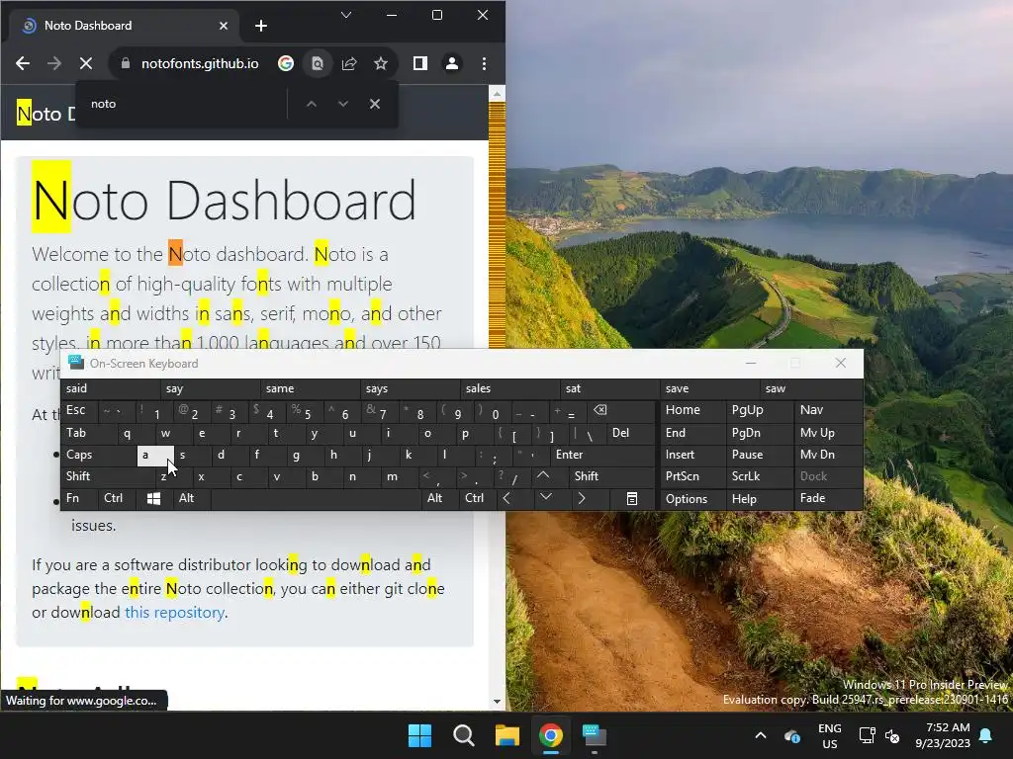
Task: Toggle the left Shift key on on-screen keyboard
Action: pyautogui.click(x=108, y=476)
